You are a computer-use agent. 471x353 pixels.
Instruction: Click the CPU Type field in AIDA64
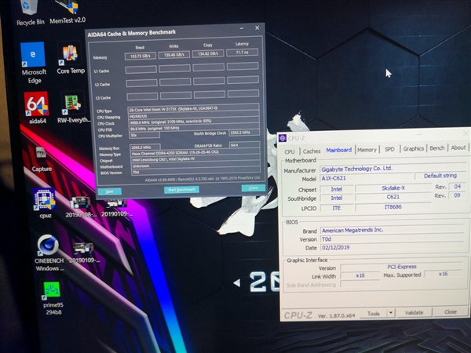point(193,108)
